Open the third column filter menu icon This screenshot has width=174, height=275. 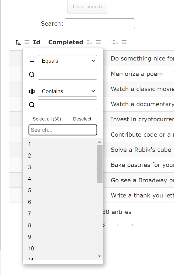pos(124,42)
